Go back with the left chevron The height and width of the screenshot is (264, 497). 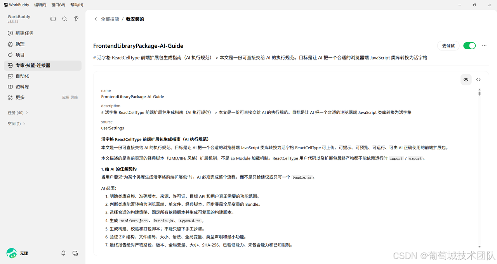(96, 19)
